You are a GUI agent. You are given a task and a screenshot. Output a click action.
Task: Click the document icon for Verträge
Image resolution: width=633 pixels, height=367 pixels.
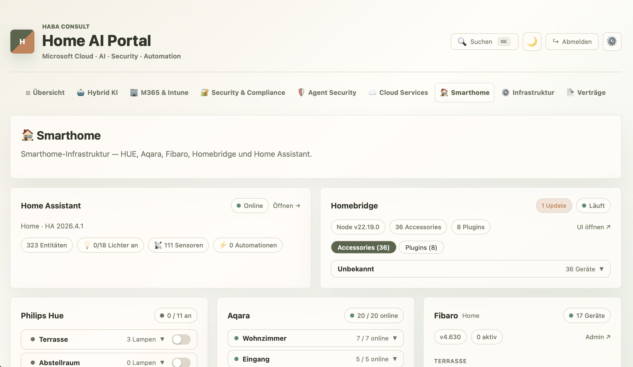[x=570, y=93]
